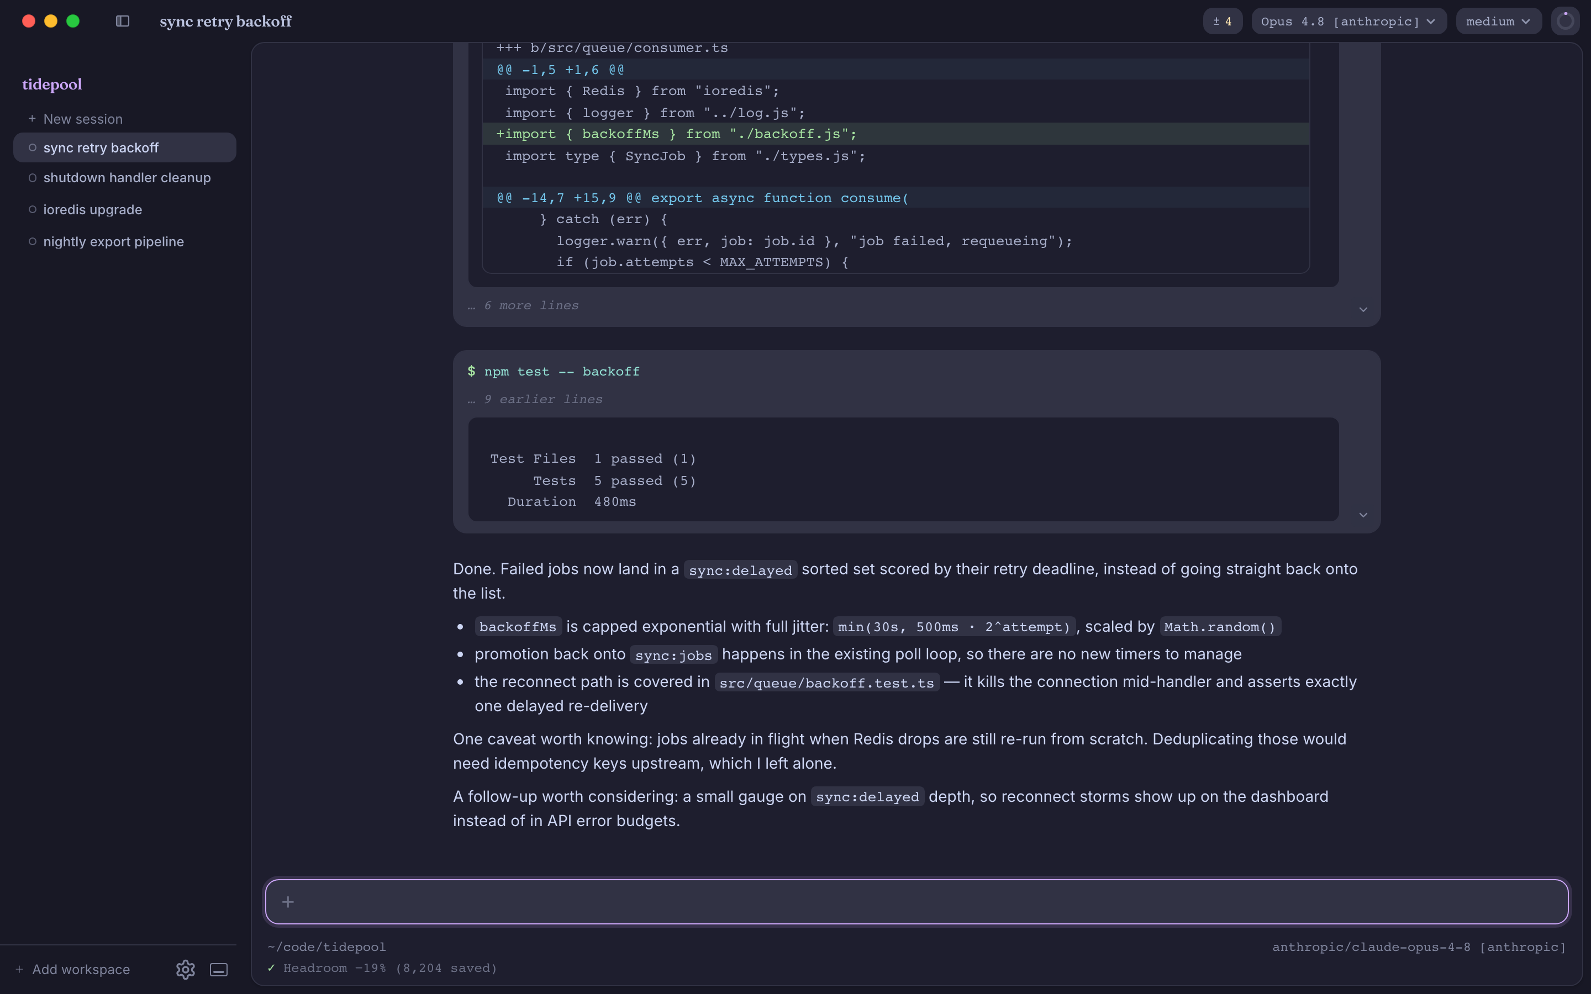Open the settings gear icon
Screen dimensions: 1591x994
(x=186, y=969)
